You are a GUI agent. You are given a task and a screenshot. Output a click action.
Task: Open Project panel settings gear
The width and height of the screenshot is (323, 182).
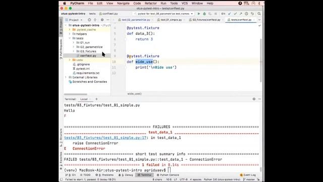102,20
